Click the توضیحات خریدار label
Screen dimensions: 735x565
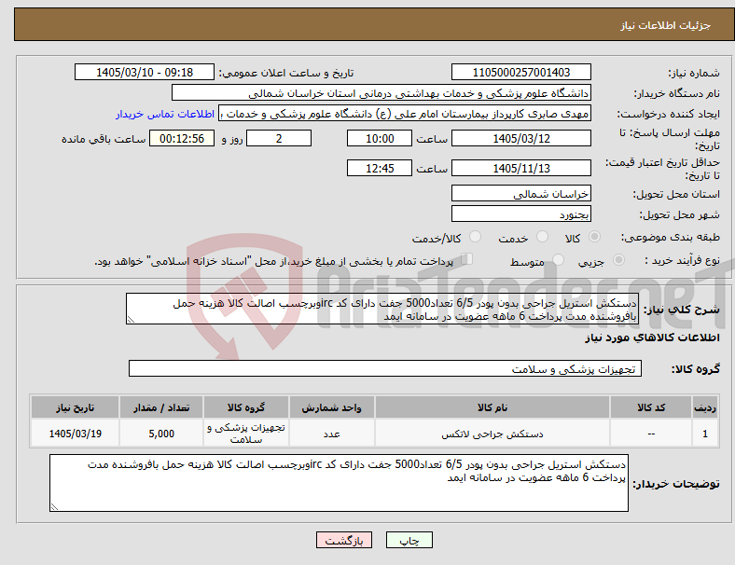click(676, 484)
